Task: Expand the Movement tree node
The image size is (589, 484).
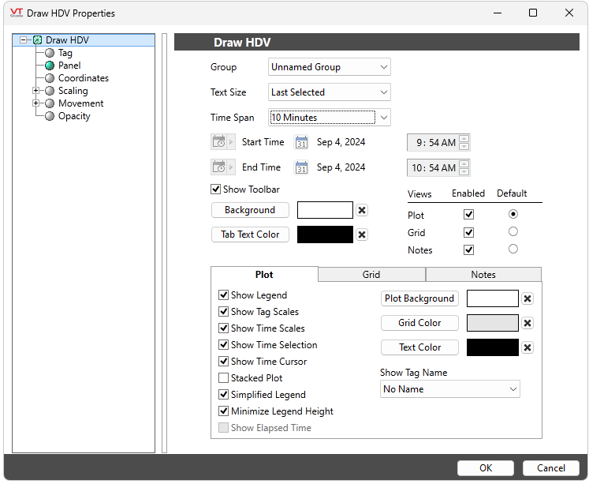Action: point(35,103)
